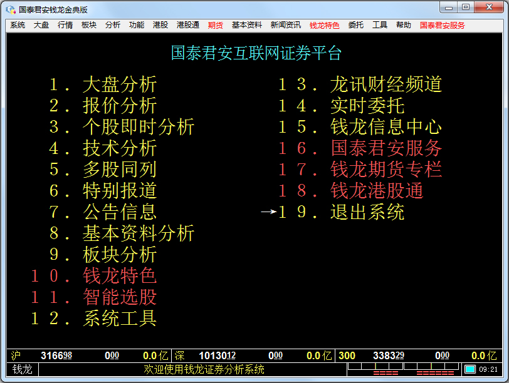The width and height of the screenshot is (509, 383).
Task: Click the 欢迎使用钱龙证券分析系统 message
Action: point(204,369)
